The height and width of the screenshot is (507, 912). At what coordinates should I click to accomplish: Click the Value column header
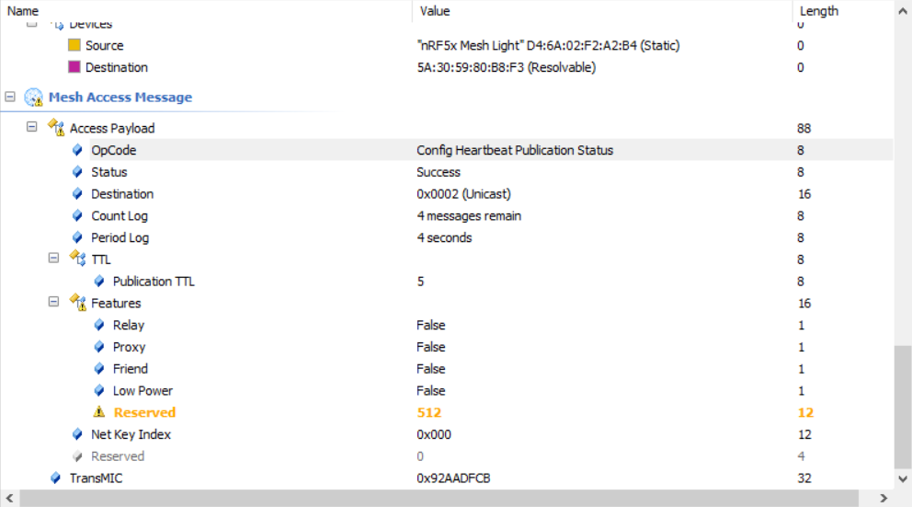tap(435, 11)
